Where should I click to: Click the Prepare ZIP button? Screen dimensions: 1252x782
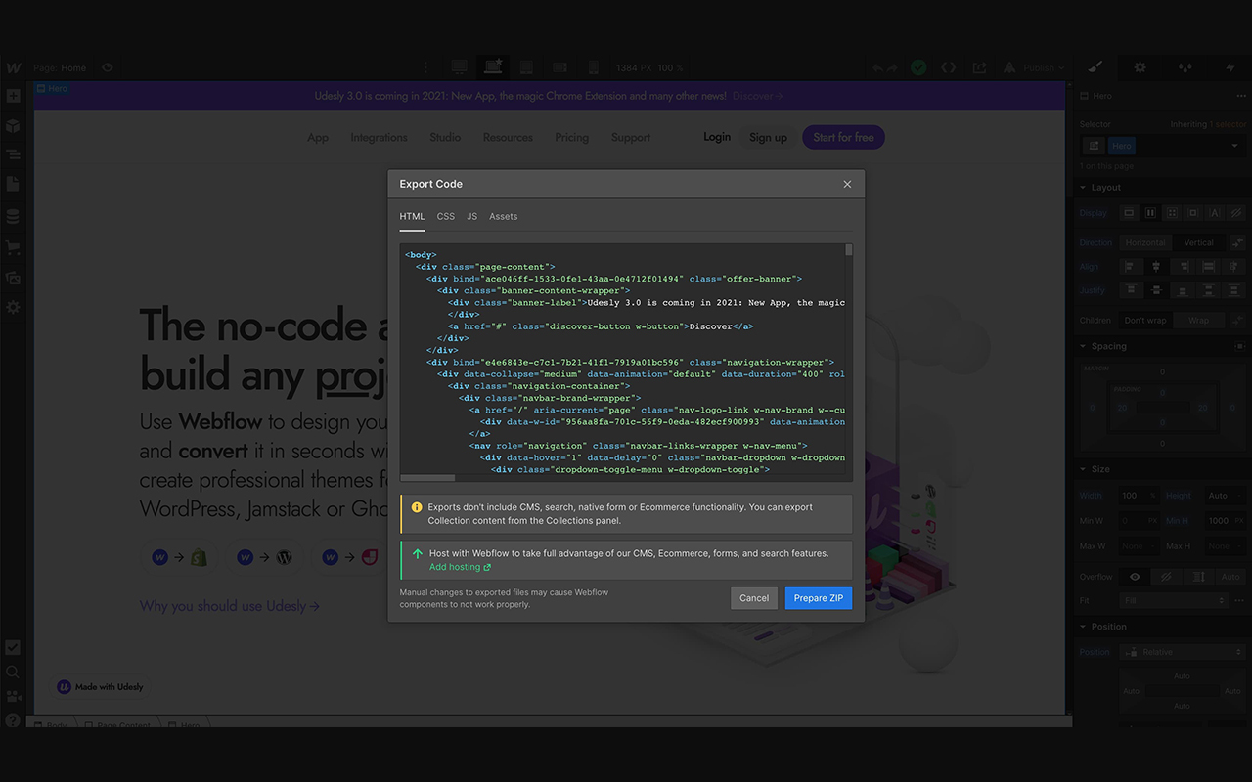coord(818,597)
